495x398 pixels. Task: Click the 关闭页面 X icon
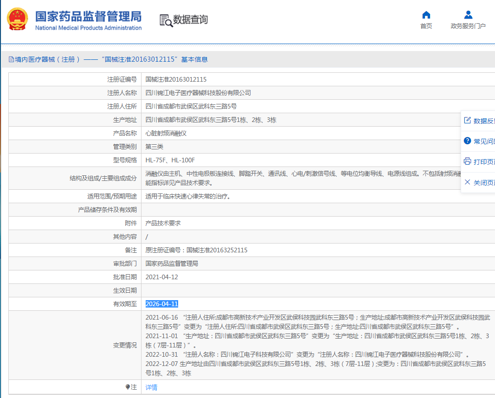467,182
